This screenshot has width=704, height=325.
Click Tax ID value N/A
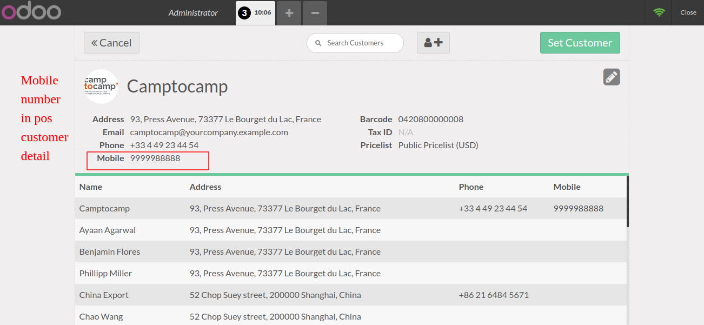pyautogui.click(x=406, y=132)
